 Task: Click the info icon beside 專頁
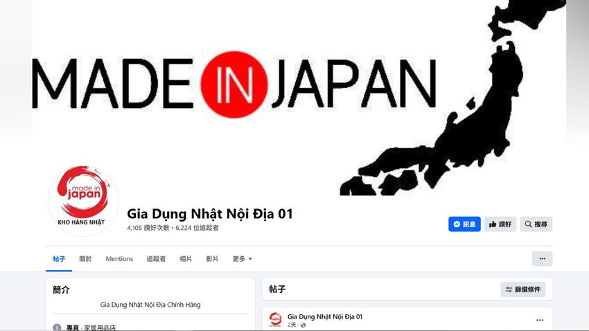[57, 328]
